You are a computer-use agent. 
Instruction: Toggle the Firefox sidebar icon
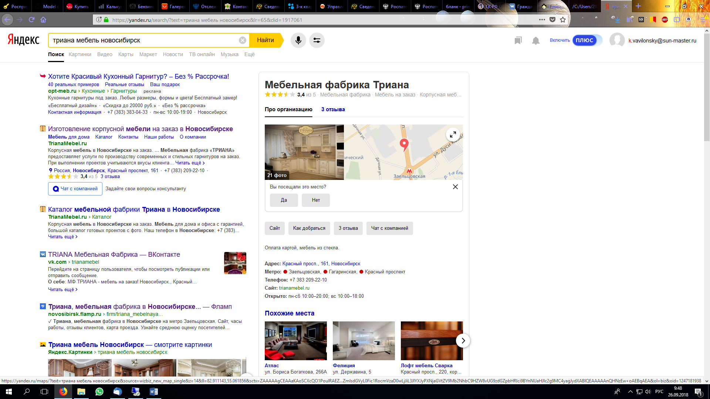[x=677, y=20]
